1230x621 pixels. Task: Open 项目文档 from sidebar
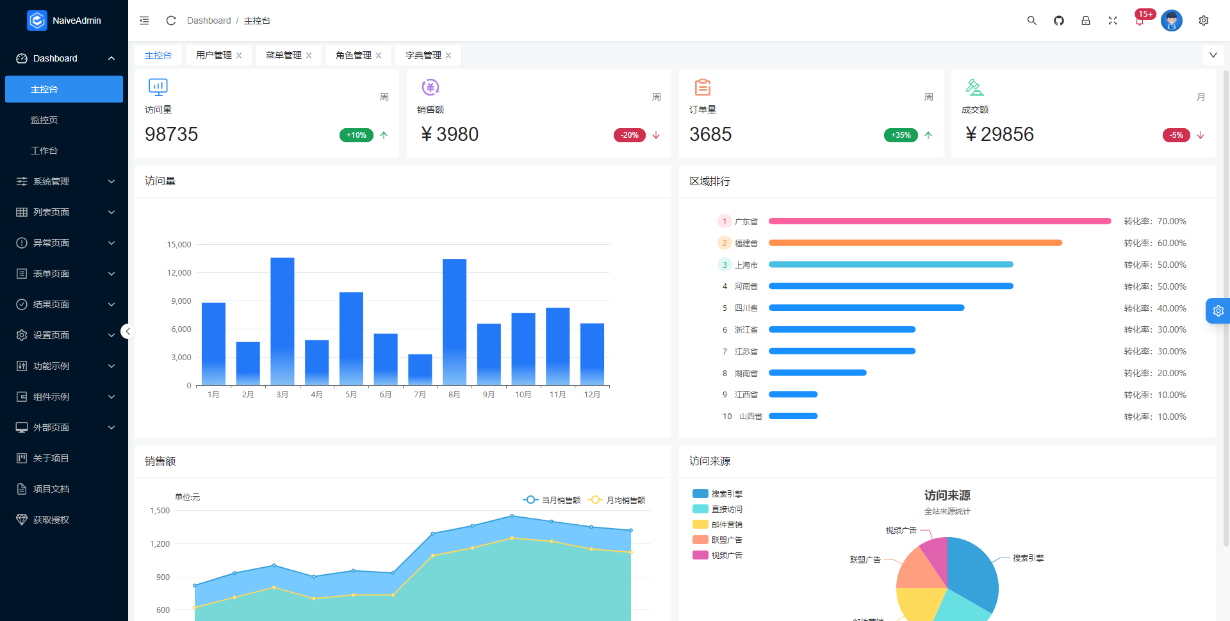(51, 489)
